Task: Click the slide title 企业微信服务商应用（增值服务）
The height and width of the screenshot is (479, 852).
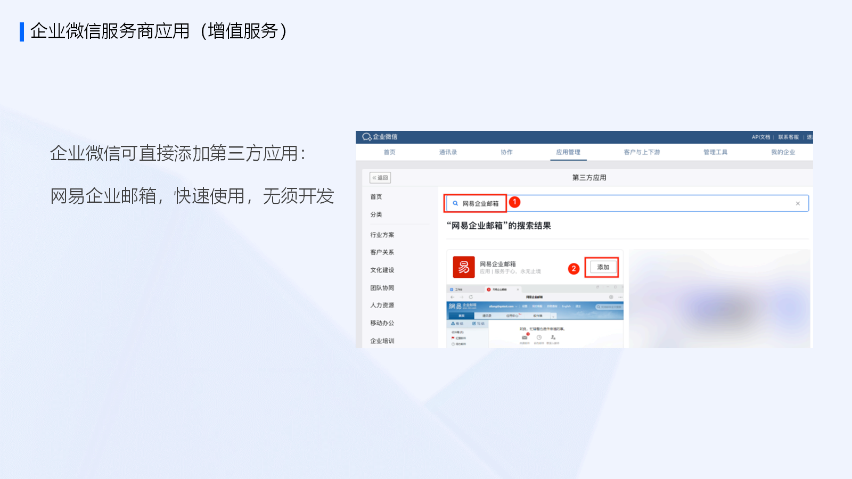Action: click(x=159, y=31)
